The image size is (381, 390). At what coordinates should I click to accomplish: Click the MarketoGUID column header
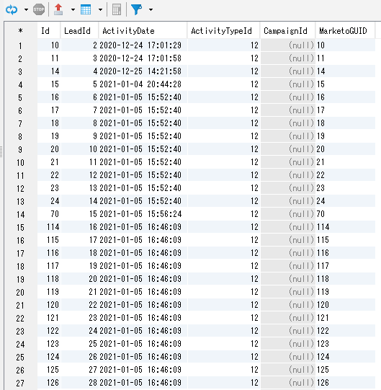(345, 31)
